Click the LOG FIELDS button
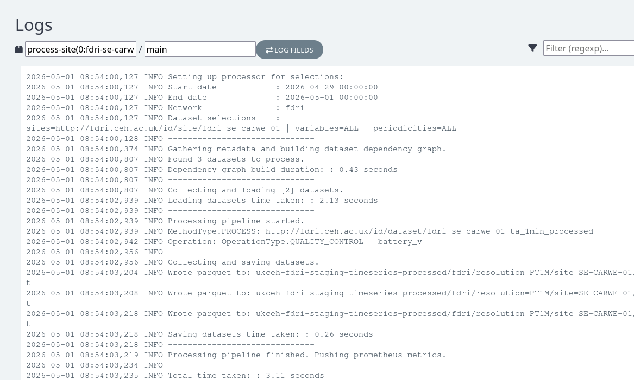Screen dimensions: 634x380 (290, 50)
